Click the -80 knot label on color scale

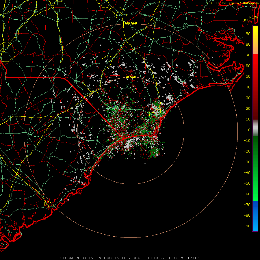(247, 216)
